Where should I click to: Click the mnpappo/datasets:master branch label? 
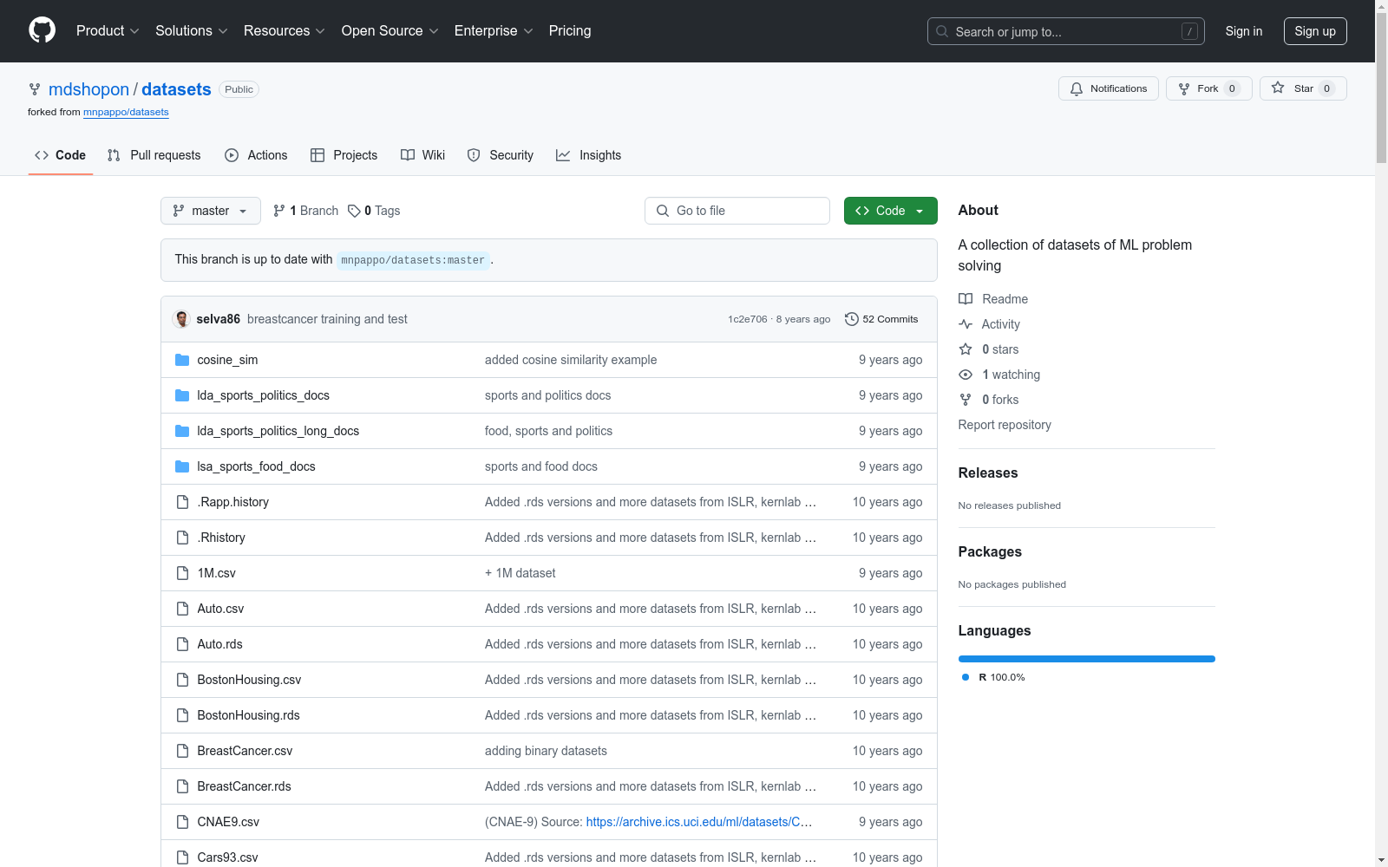click(413, 260)
